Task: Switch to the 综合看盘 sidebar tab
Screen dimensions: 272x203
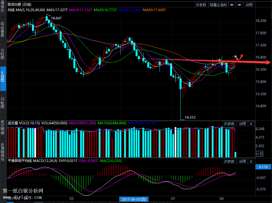Action: pyautogui.click(x=3, y=29)
